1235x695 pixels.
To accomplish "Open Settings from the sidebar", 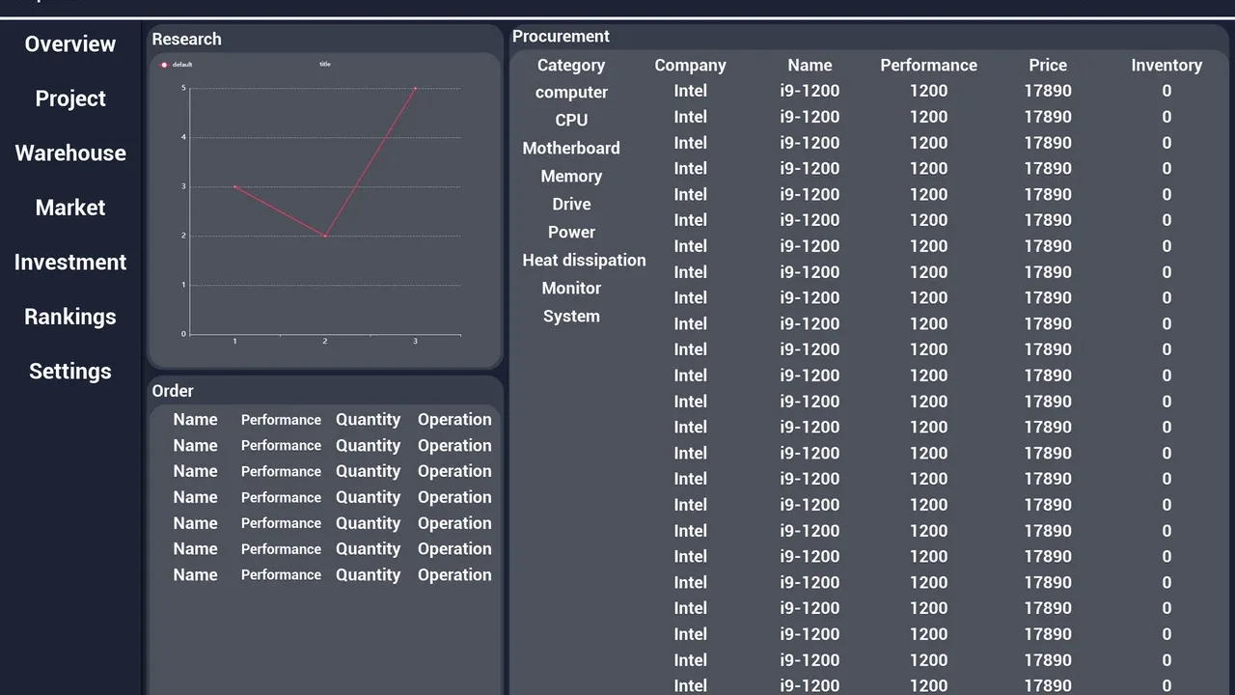I will 70,372.
